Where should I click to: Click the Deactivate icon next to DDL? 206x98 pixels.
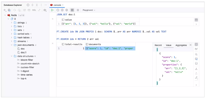point(39,10)
